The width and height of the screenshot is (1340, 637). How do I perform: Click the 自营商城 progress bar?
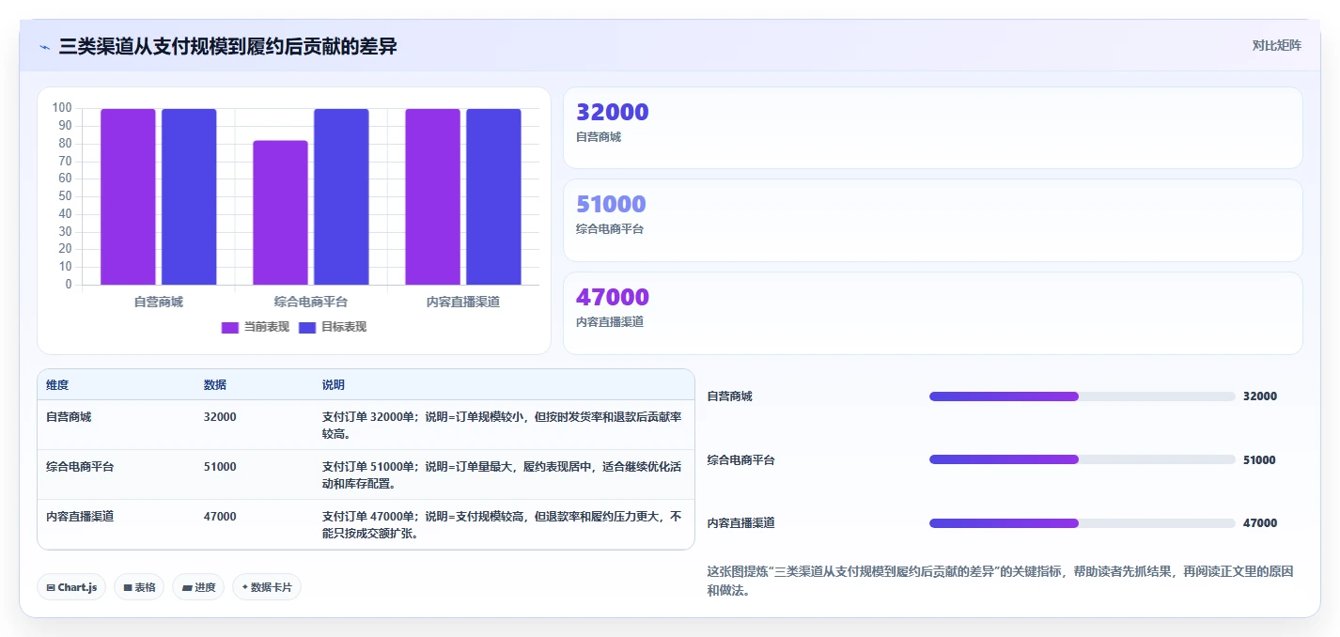pos(1082,396)
